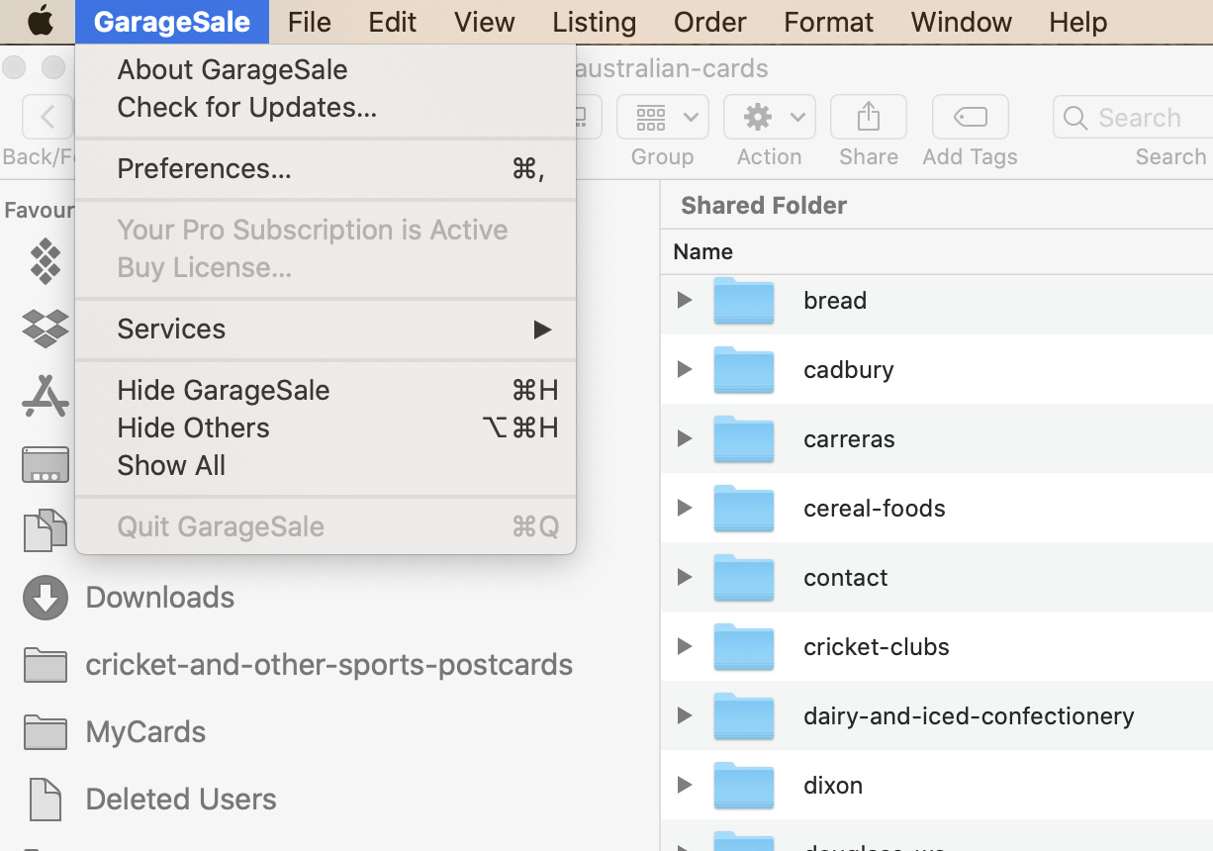1213x851 pixels.
Task: Select the dixon folder icon
Action: (x=744, y=786)
